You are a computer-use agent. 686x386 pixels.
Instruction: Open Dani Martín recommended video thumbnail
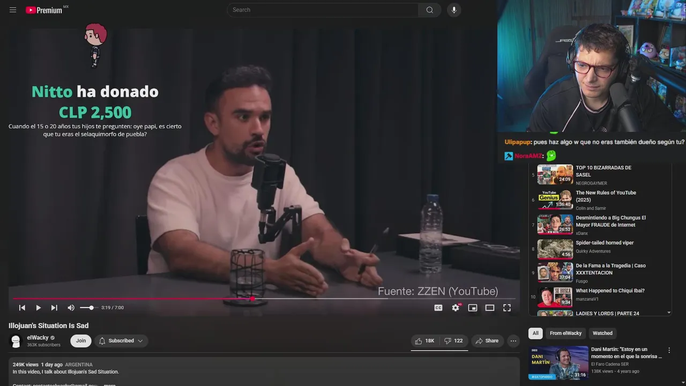[x=558, y=362]
